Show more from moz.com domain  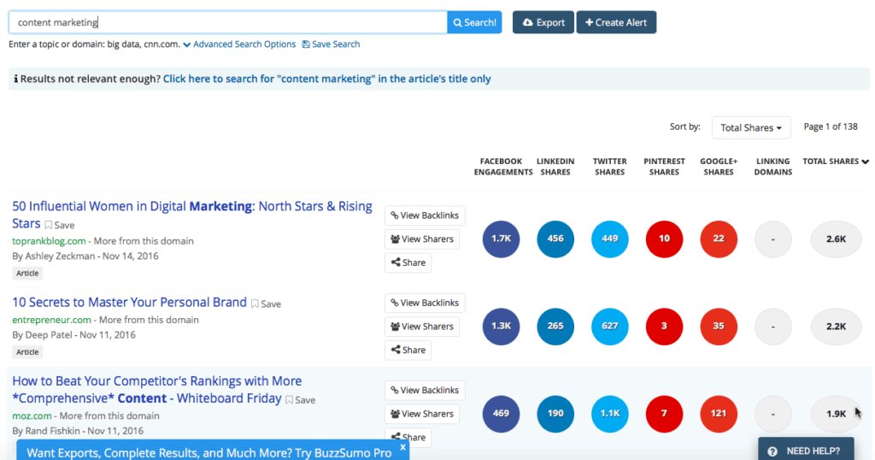click(109, 416)
